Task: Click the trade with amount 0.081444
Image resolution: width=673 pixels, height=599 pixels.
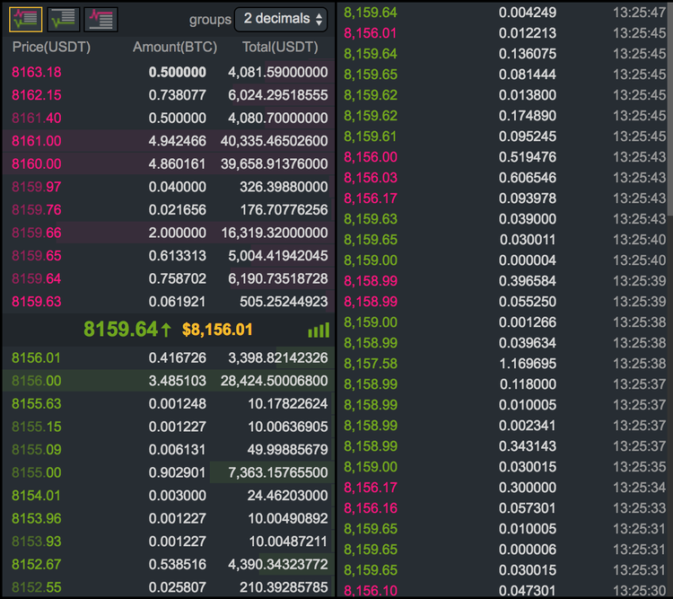Action: pyautogui.click(x=504, y=75)
